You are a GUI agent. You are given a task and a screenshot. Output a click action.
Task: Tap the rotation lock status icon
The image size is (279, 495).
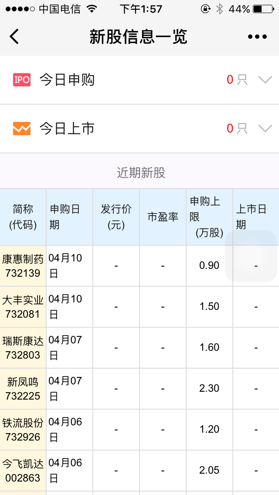click(x=205, y=9)
